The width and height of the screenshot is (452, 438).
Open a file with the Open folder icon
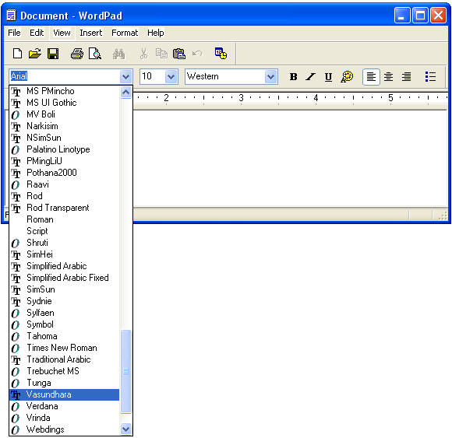(35, 54)
